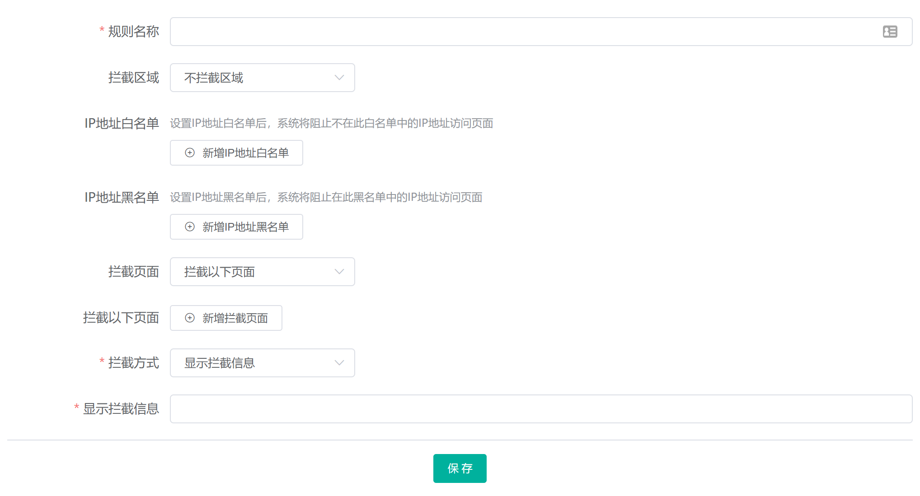
Task: Click the plus icon beside 新增IP地址白名单
Action: coord(190,153)
